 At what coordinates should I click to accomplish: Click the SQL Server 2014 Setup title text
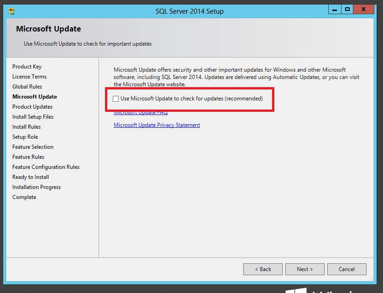[189, 11]
